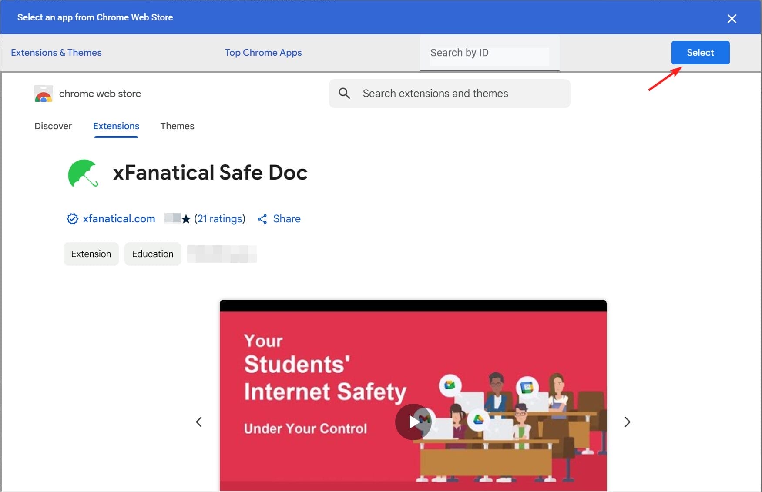Play the Safe Doc promotional video
762x492 pixels.
[x=413, y=422]
